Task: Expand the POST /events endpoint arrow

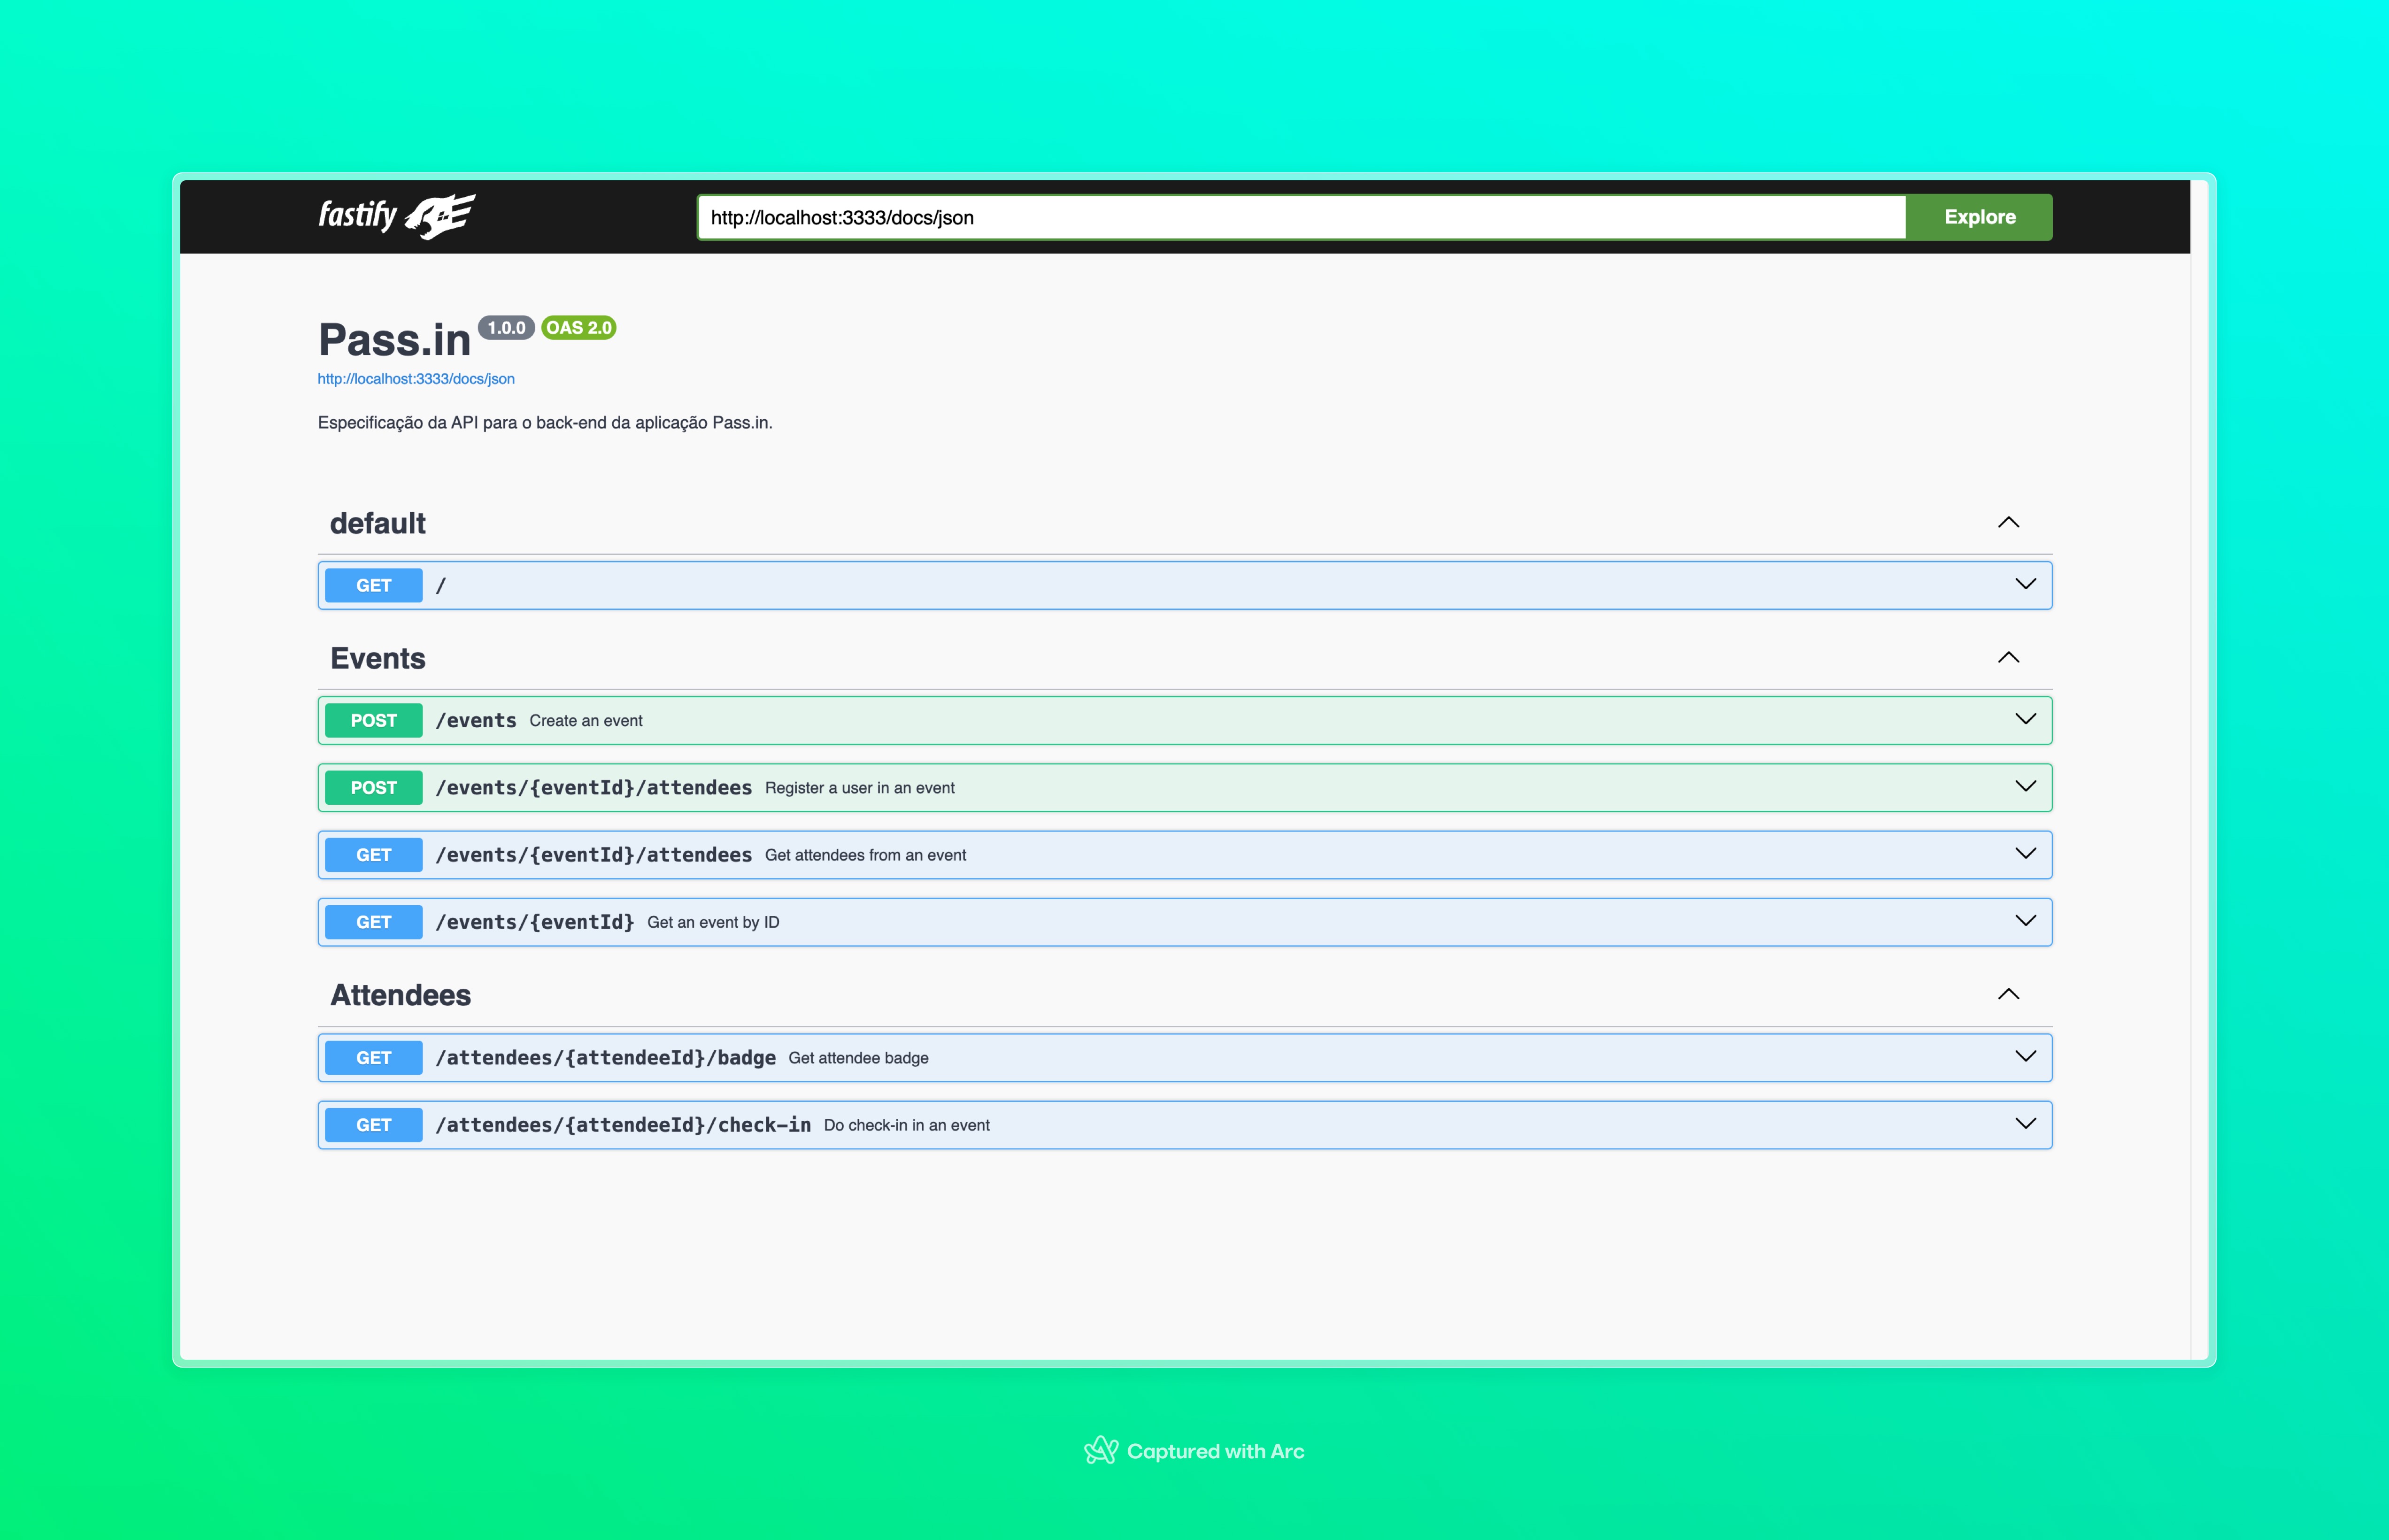Action: click(2025, 719)
